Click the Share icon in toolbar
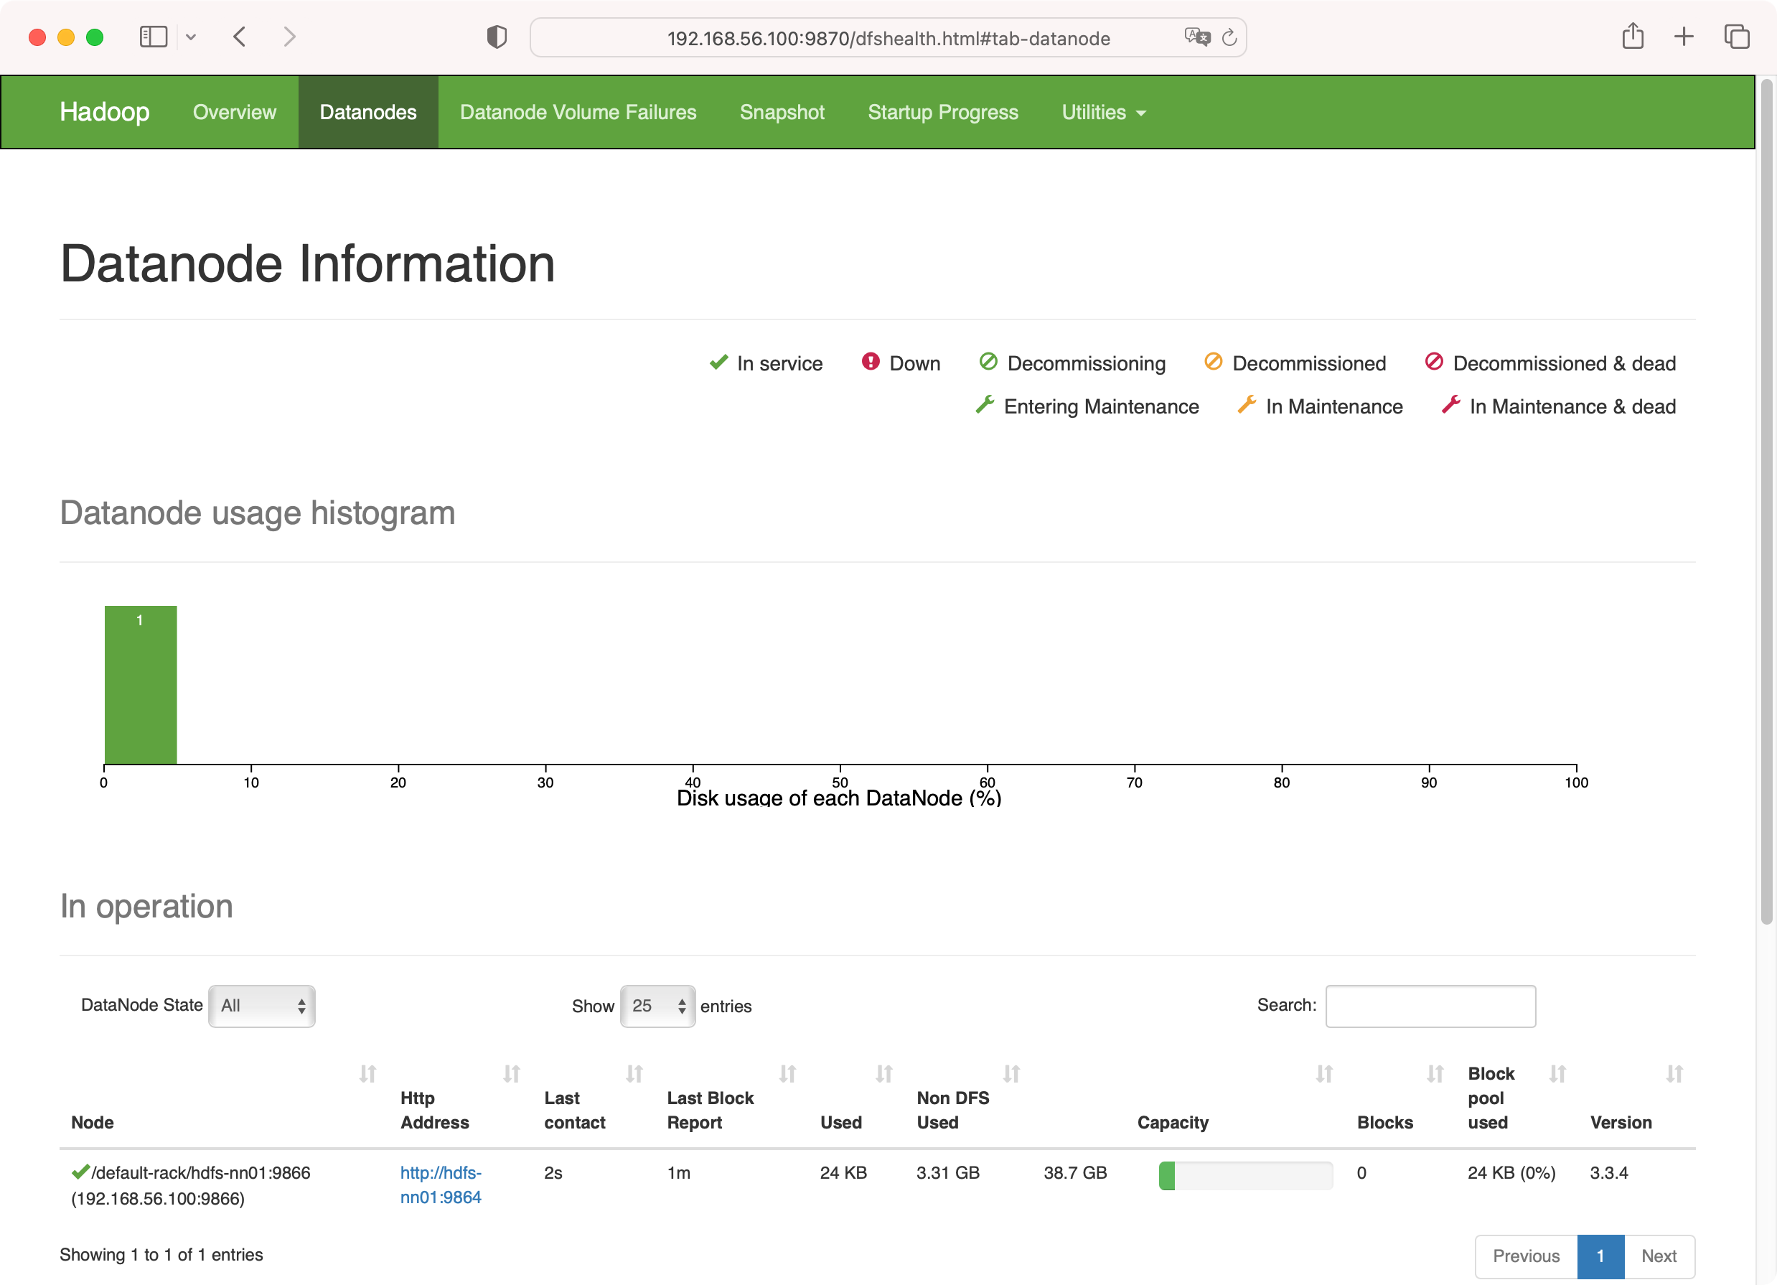This screenshot has height=1285, width=1777. click(x=1633, y=37)
